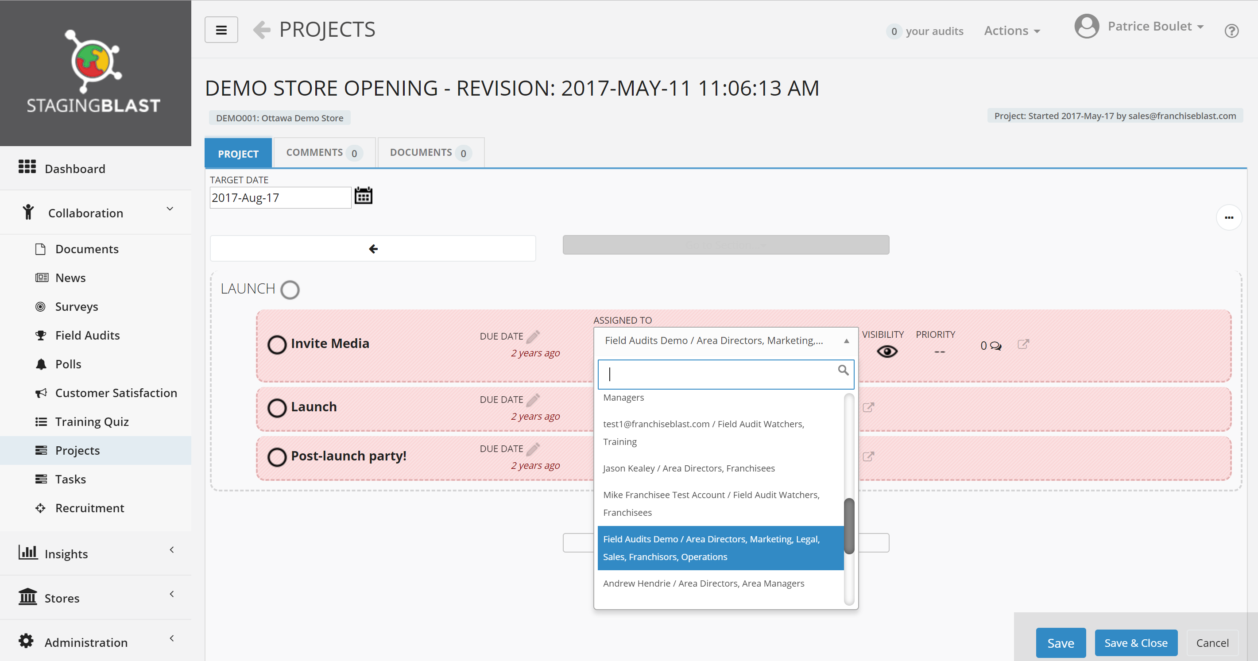Edit Invite Media due date pencil
1258x661 pixels.
coord(533,336)
